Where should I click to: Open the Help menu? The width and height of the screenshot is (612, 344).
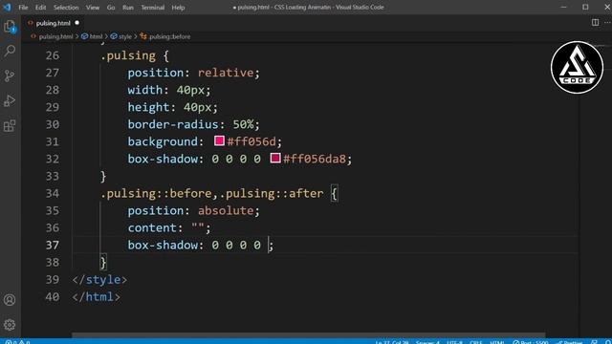(x=178, y=7)
